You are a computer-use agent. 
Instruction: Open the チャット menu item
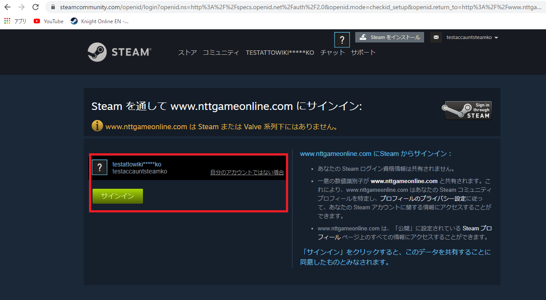332,53
